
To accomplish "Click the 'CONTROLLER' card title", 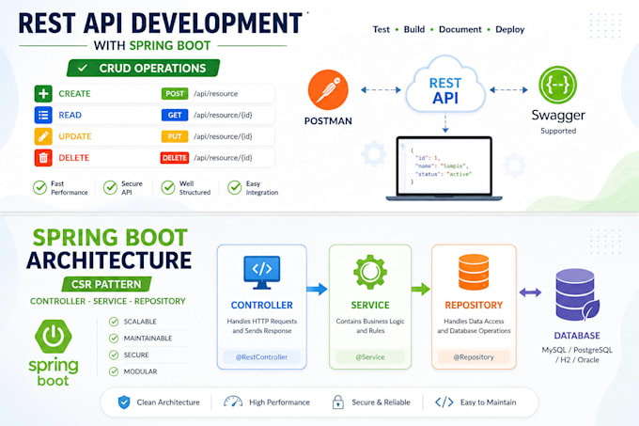I will coord(261,306).
